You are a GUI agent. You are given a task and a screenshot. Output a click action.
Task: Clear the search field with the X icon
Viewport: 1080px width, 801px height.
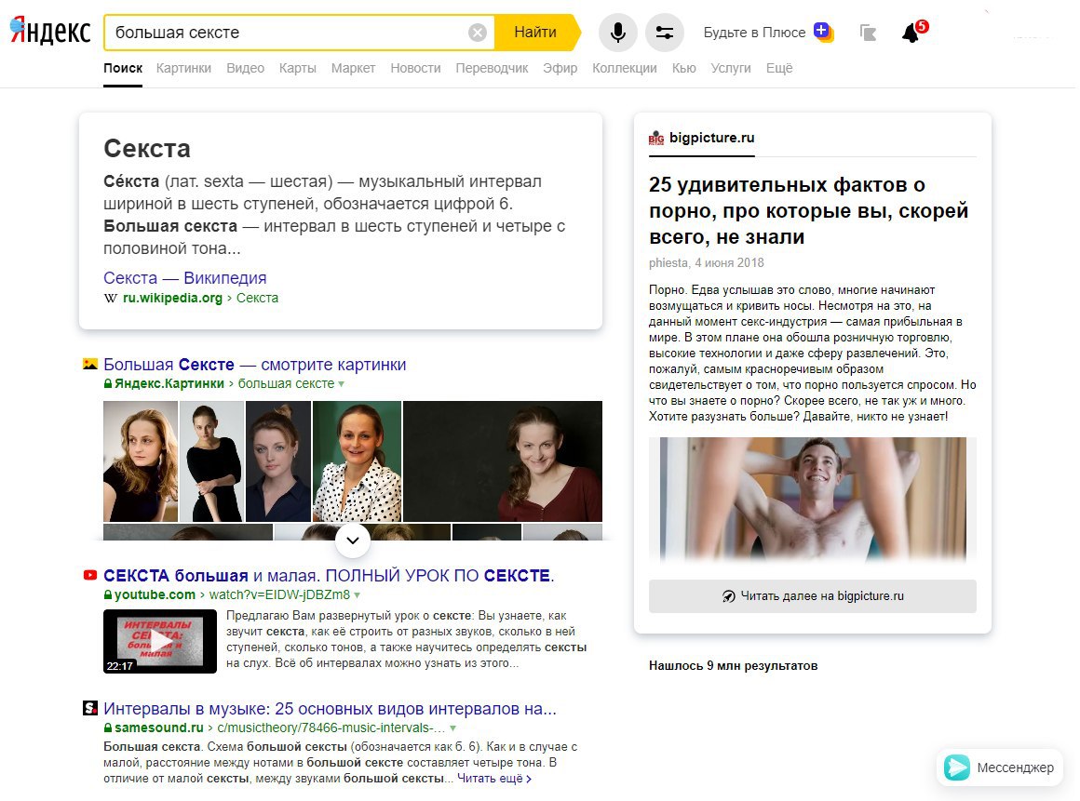478,33
